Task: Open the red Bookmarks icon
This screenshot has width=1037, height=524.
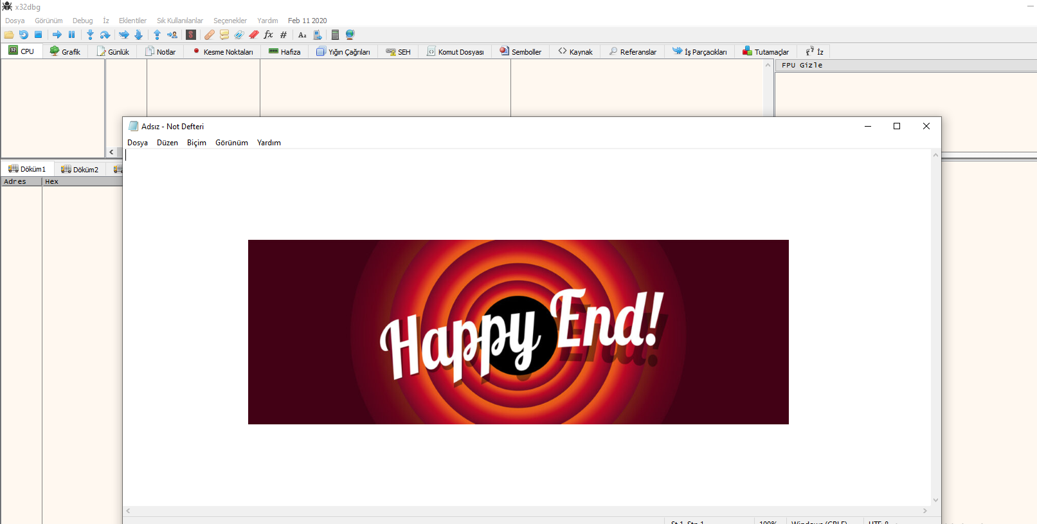Action: click(254, 35)
